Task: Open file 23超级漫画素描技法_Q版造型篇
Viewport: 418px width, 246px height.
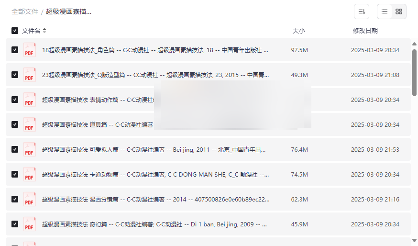Action: [155, 75]
